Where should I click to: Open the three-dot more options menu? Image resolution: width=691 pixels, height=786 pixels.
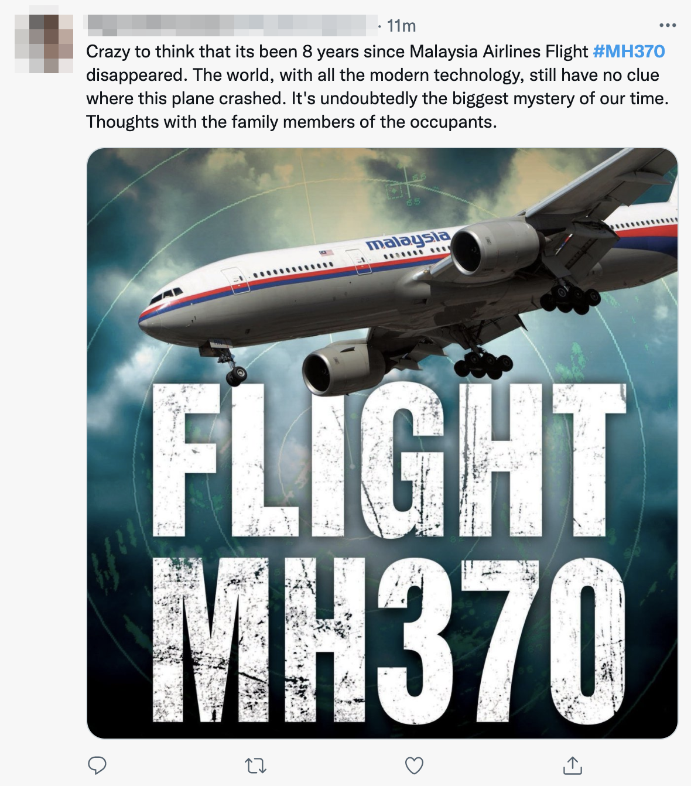coord(668,25)
